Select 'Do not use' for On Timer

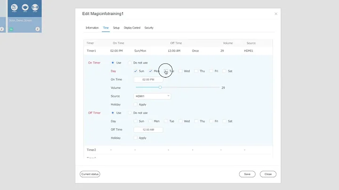click(130, 63)
